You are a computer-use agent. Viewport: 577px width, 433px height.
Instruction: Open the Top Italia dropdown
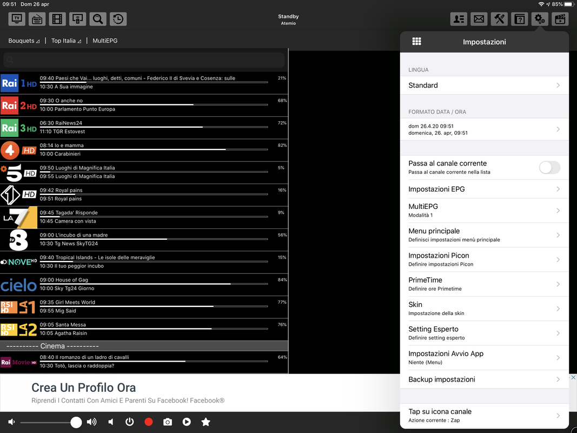click(66, 41)
